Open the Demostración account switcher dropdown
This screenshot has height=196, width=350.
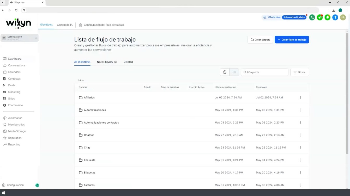click(x=20, y=38)
